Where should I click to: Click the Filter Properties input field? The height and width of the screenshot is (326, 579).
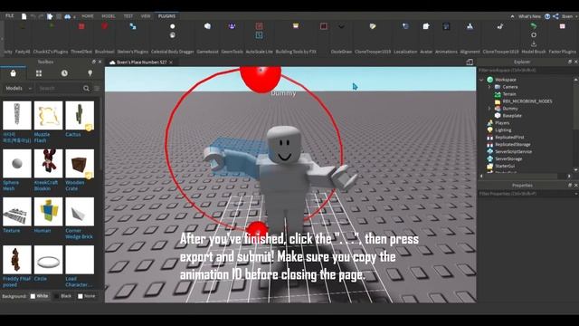(525, 193)
